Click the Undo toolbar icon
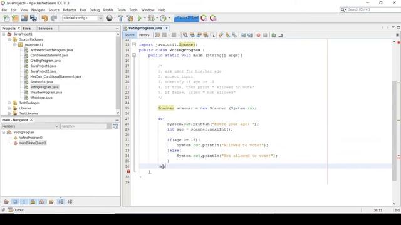Viewport: 401px width, 225px height. click(44, 18)
